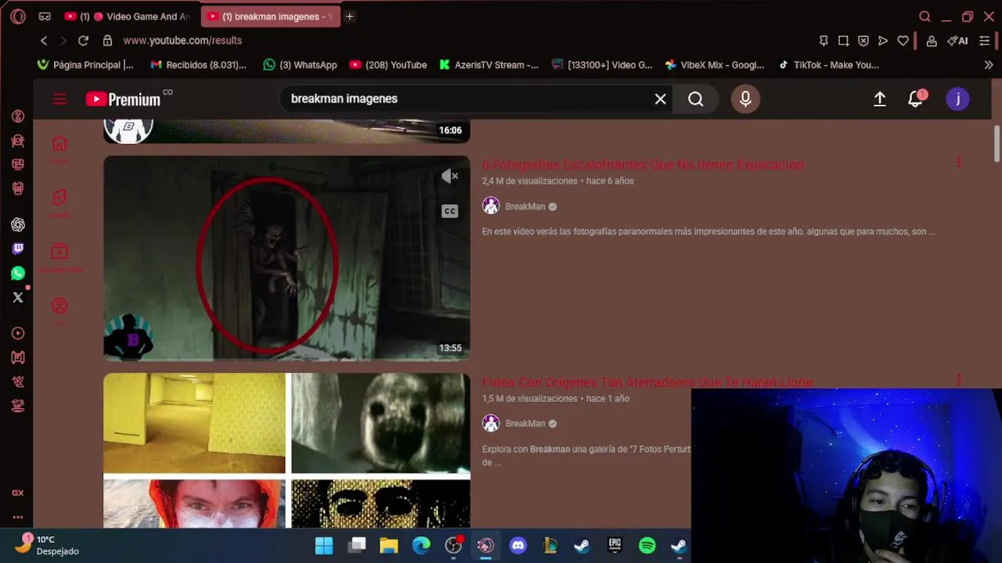Open the four-image collage video thumbnail
The width and height of the screenshot is (1002, 563).
(287, 450)
